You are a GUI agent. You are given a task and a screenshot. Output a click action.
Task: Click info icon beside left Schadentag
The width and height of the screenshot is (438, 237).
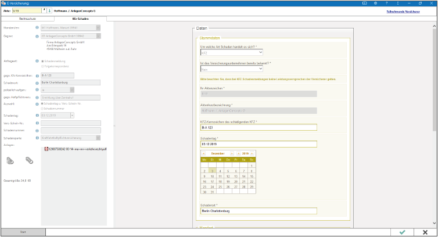(37, 115)
